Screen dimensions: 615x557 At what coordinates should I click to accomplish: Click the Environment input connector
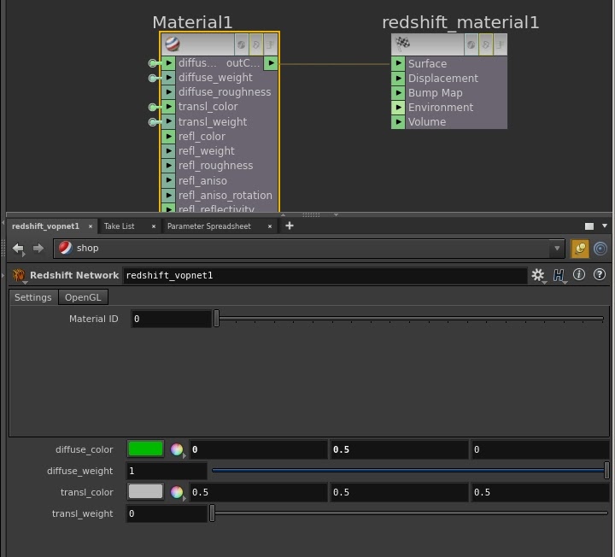(398, 107)
